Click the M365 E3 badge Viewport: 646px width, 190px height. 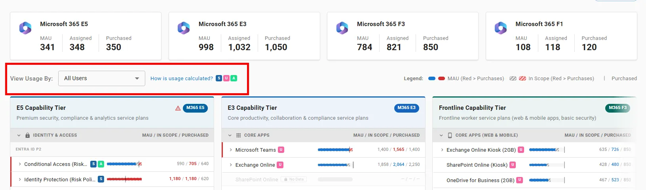[407, 108]
